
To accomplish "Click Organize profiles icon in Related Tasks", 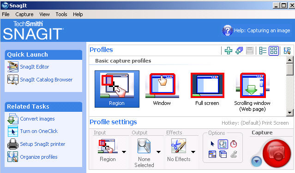I will click(x=13, y=157).
